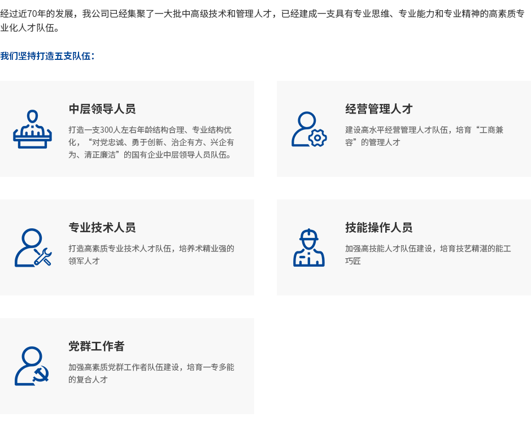Click the podium speaker icon for 中层领导人员
Screen dimensions: 531x426
pyautogui.click(x=32, y=129)
